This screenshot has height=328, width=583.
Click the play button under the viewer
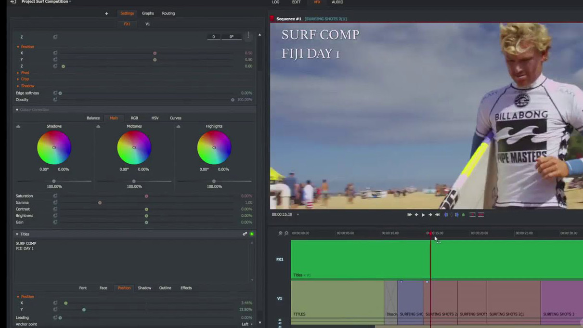click(423, 215)
